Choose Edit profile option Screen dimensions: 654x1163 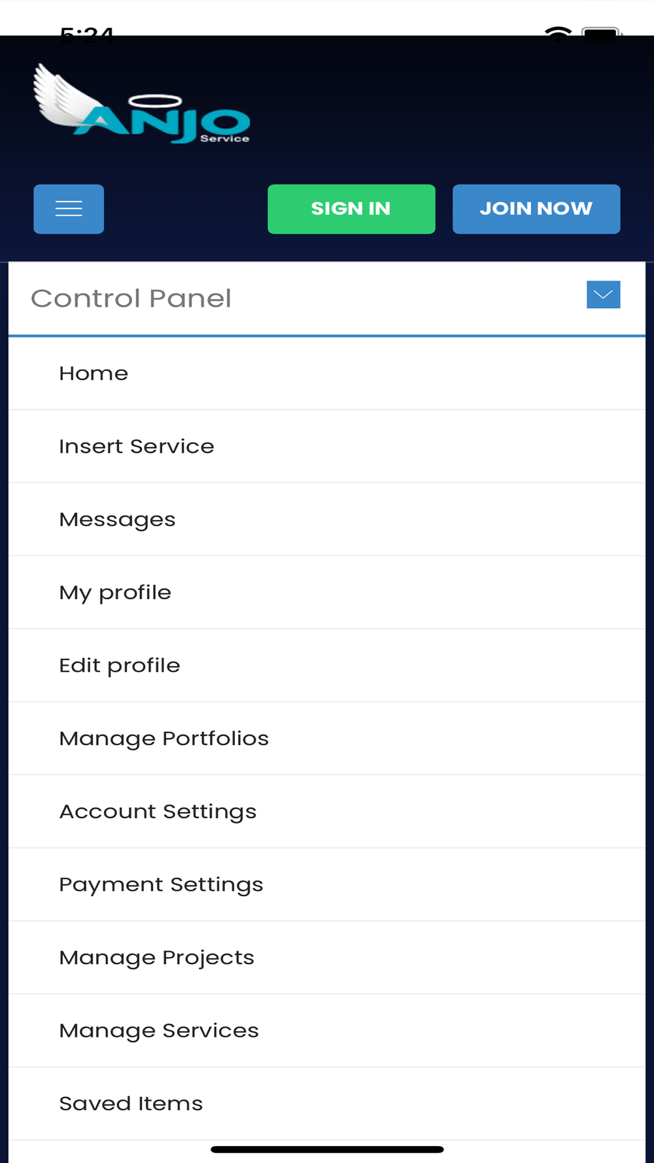pyautogui.click(x=327, y=666)
